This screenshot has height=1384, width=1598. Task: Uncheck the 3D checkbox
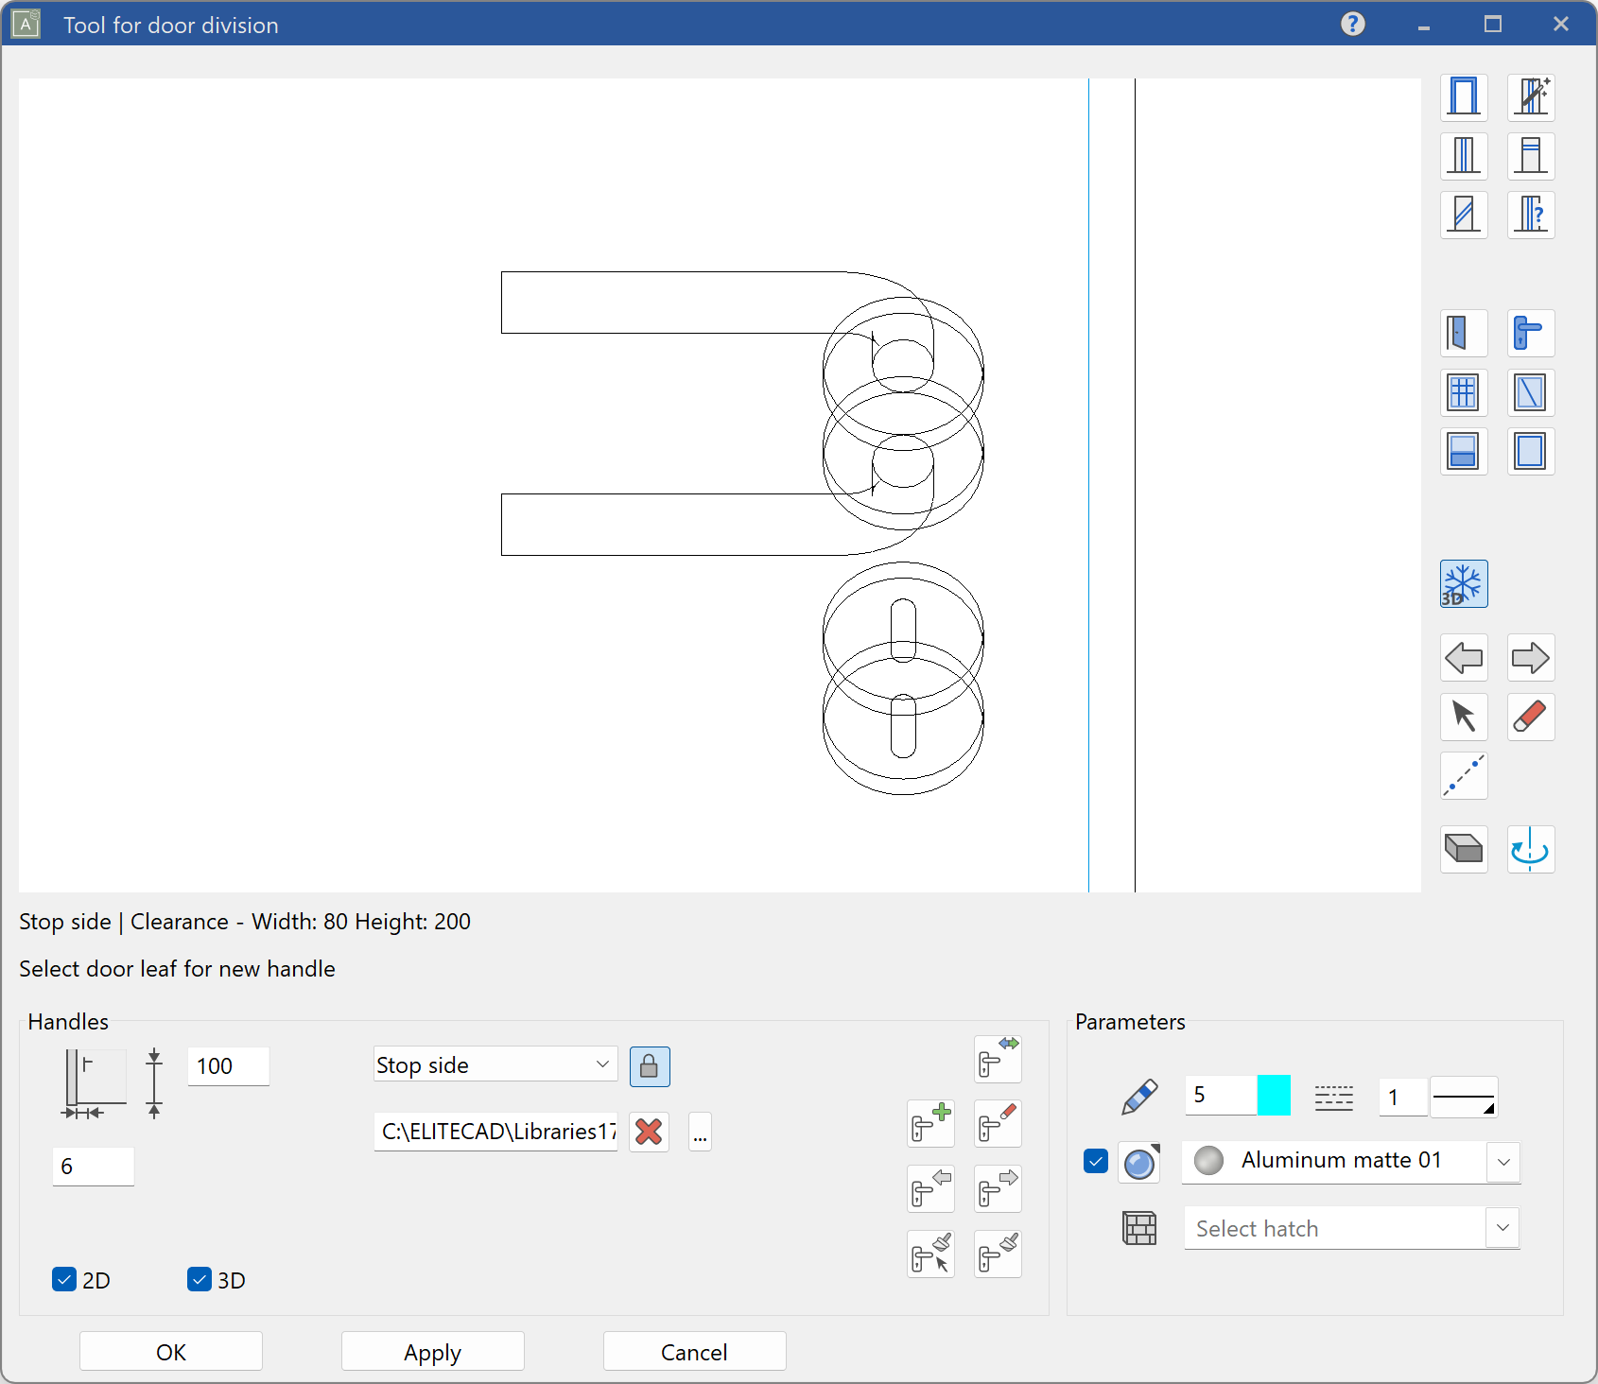tap(200, 1280)
